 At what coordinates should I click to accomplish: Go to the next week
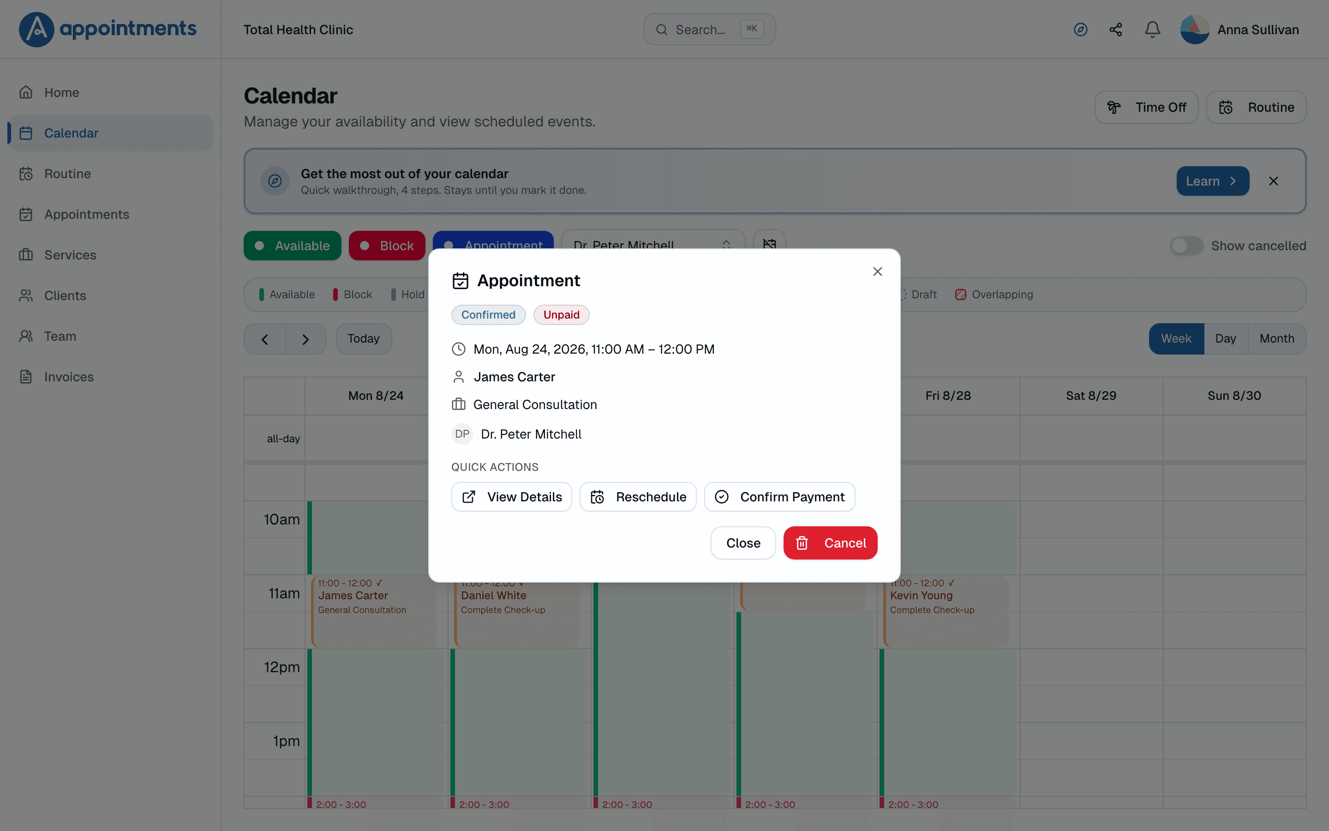[306, 339]
